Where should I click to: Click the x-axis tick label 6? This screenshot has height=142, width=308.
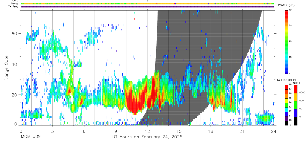pos(84,131)
